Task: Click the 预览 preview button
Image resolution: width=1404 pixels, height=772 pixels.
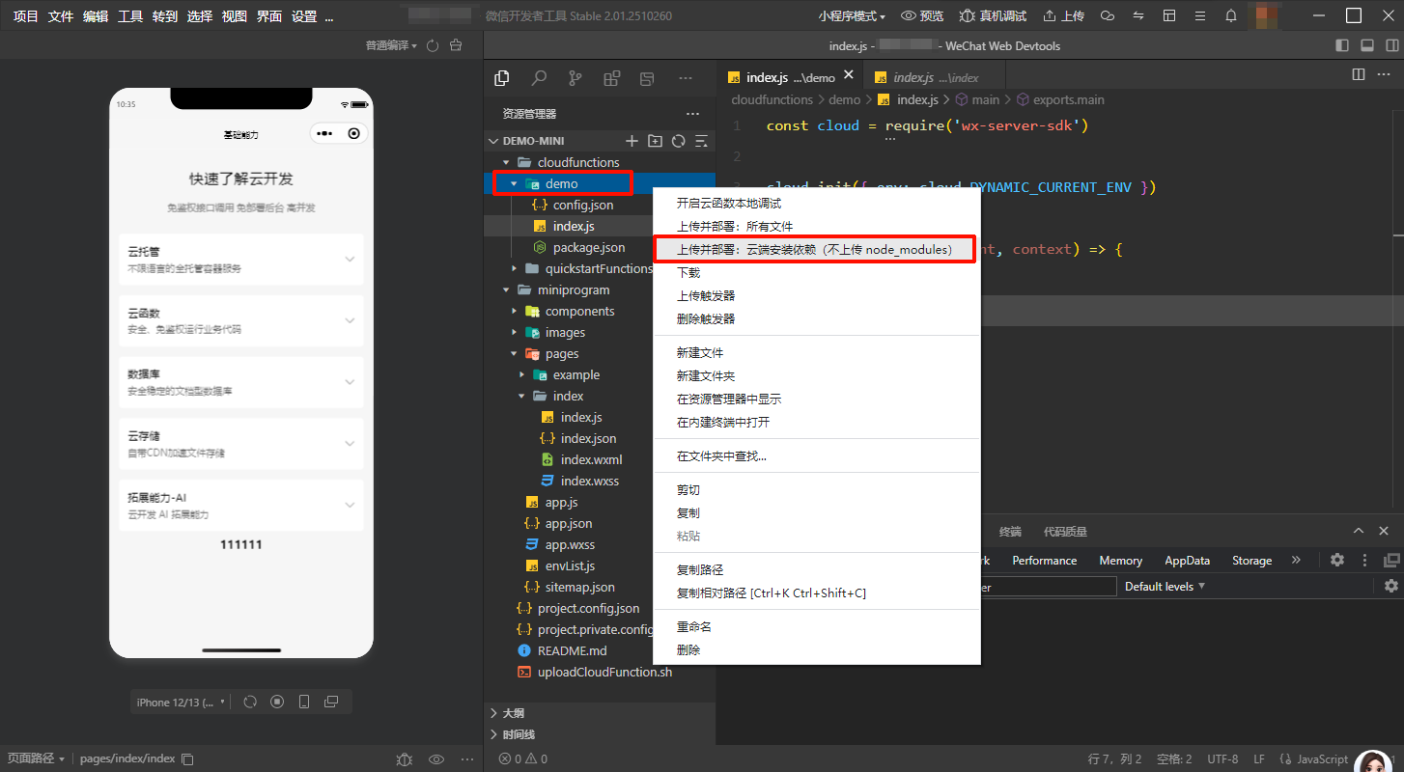Action: tap(922, 15)
